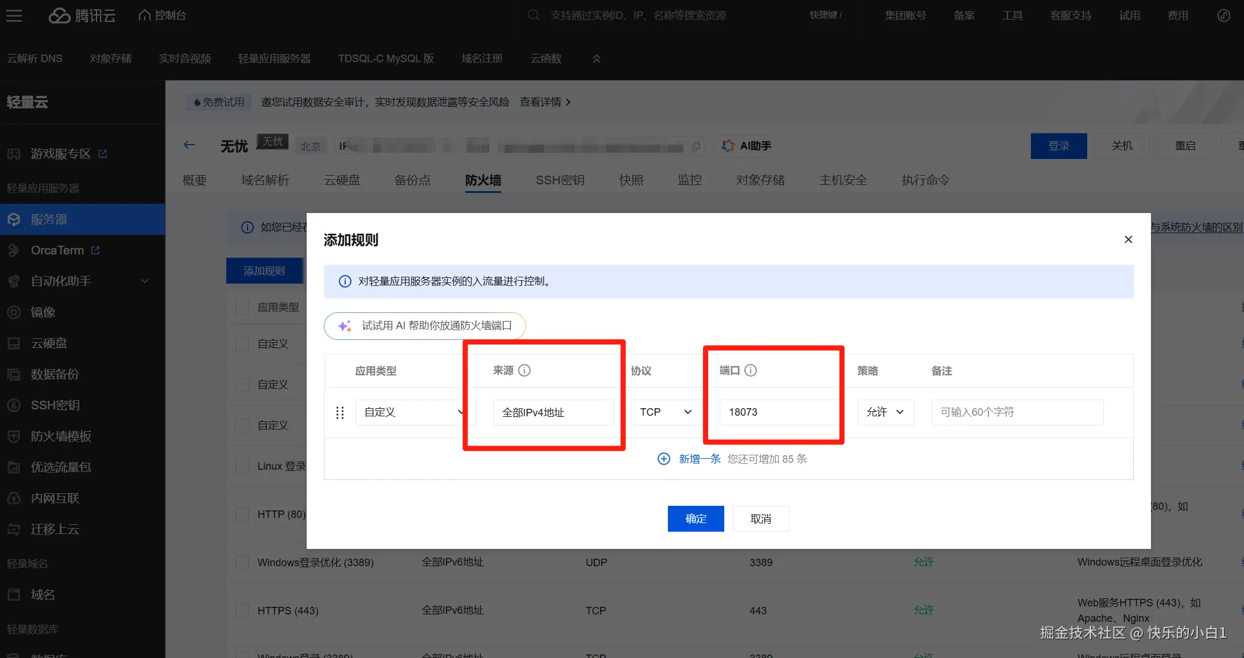Click the hamburger menu icon
The width and height of the screenshot is (1244, 658).
[14, 16]
